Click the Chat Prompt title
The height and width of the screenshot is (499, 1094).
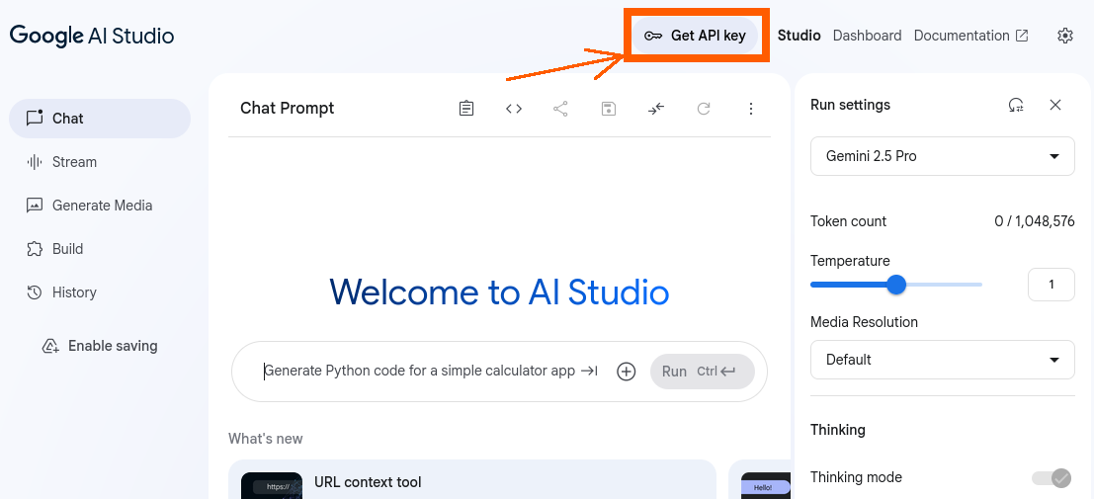(x=287, y=108)
